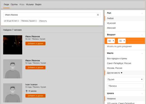Open minimum age dropdown showing 50
The height and width of the screenshot is (104, 146).
coord(111,41)
